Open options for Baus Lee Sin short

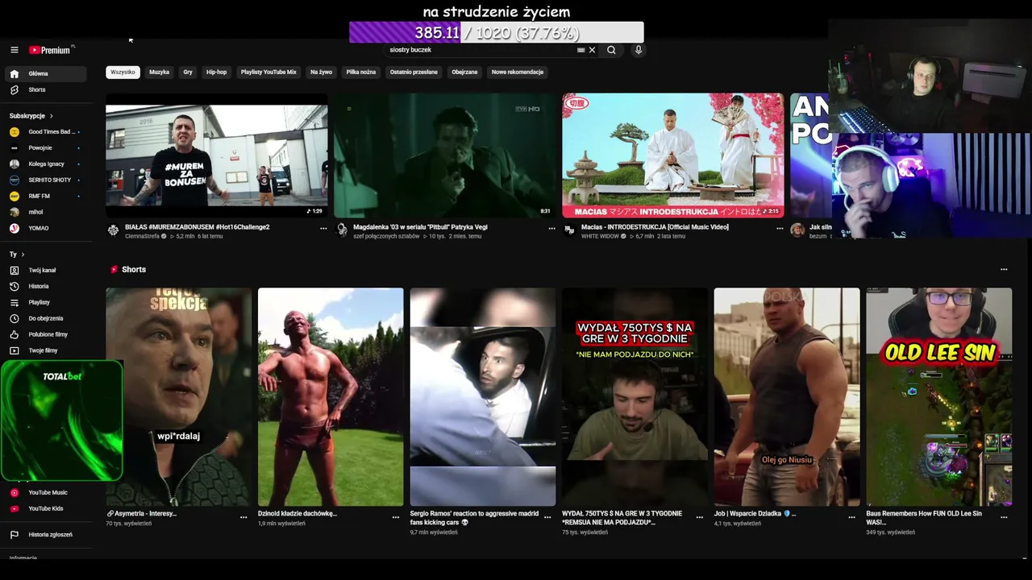coord(1004,517)
